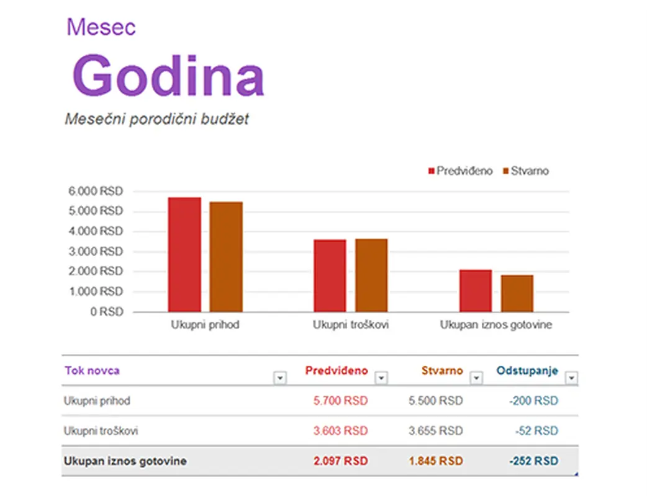647x496 pixels.
Task: Open the Odstupanje filter dropdown
Action: (x=571, y=377)
